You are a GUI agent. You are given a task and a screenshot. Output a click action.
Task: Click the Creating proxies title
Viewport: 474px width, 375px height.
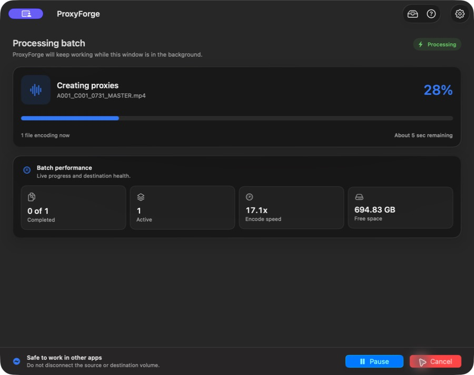[x=87, y=85]
